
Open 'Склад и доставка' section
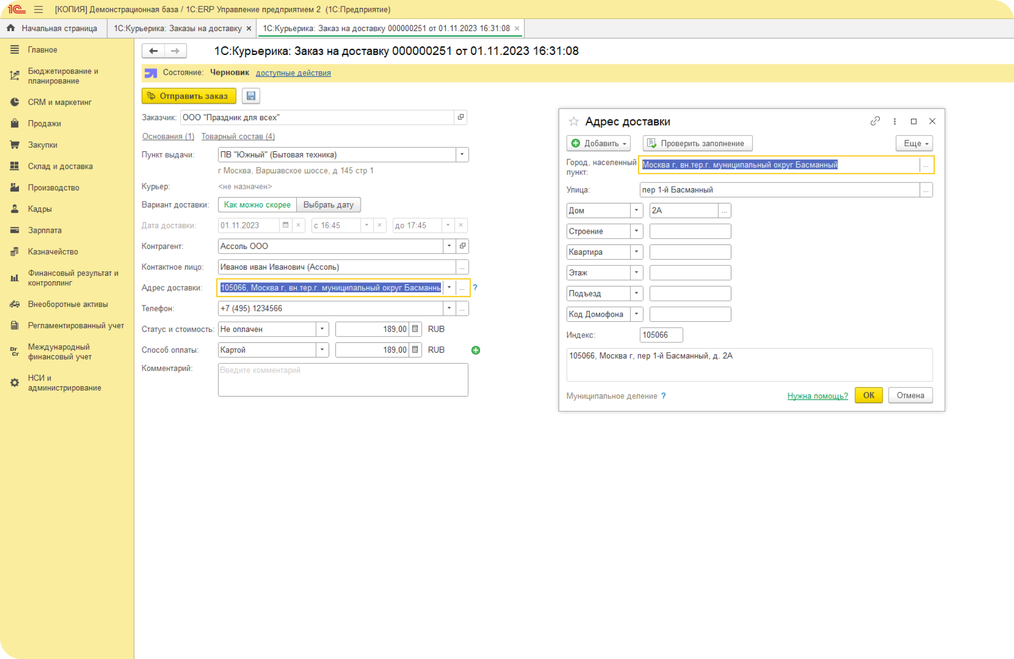[x=60, y=166]
